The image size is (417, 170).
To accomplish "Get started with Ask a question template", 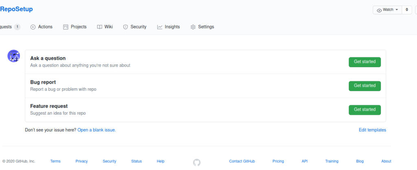I will (x=364, y=62).
